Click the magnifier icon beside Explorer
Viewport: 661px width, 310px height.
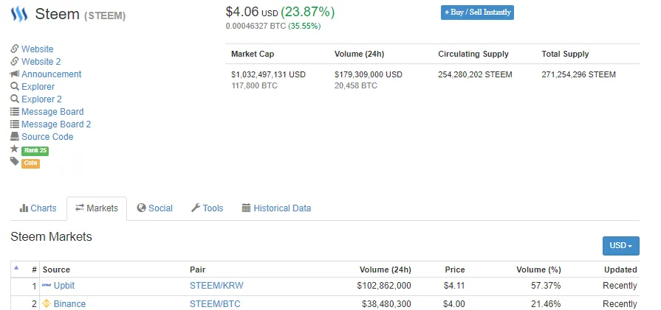(15, 87)
